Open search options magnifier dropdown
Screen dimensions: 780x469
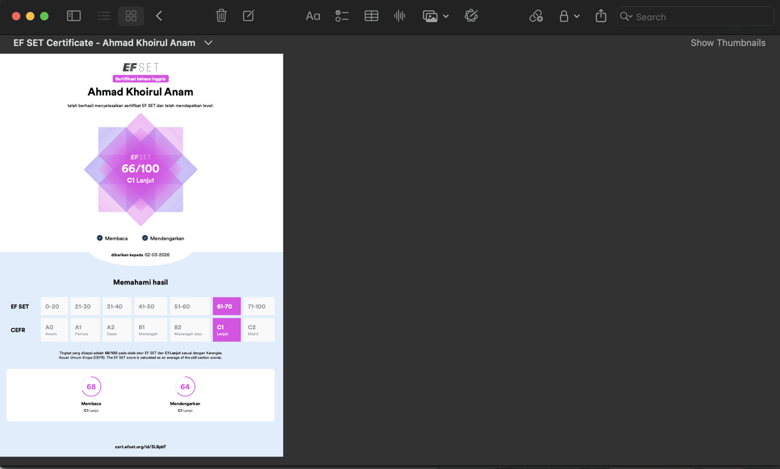pos(626,17)
